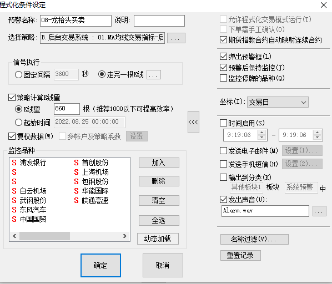Decrease the start time spinner down arrow
The image size is (332, 284).
262,137
